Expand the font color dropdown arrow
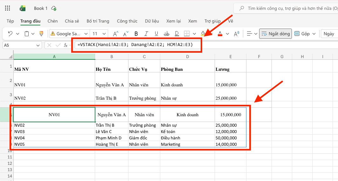The width and height of the screenshot is (338, 181). (227, 34)
